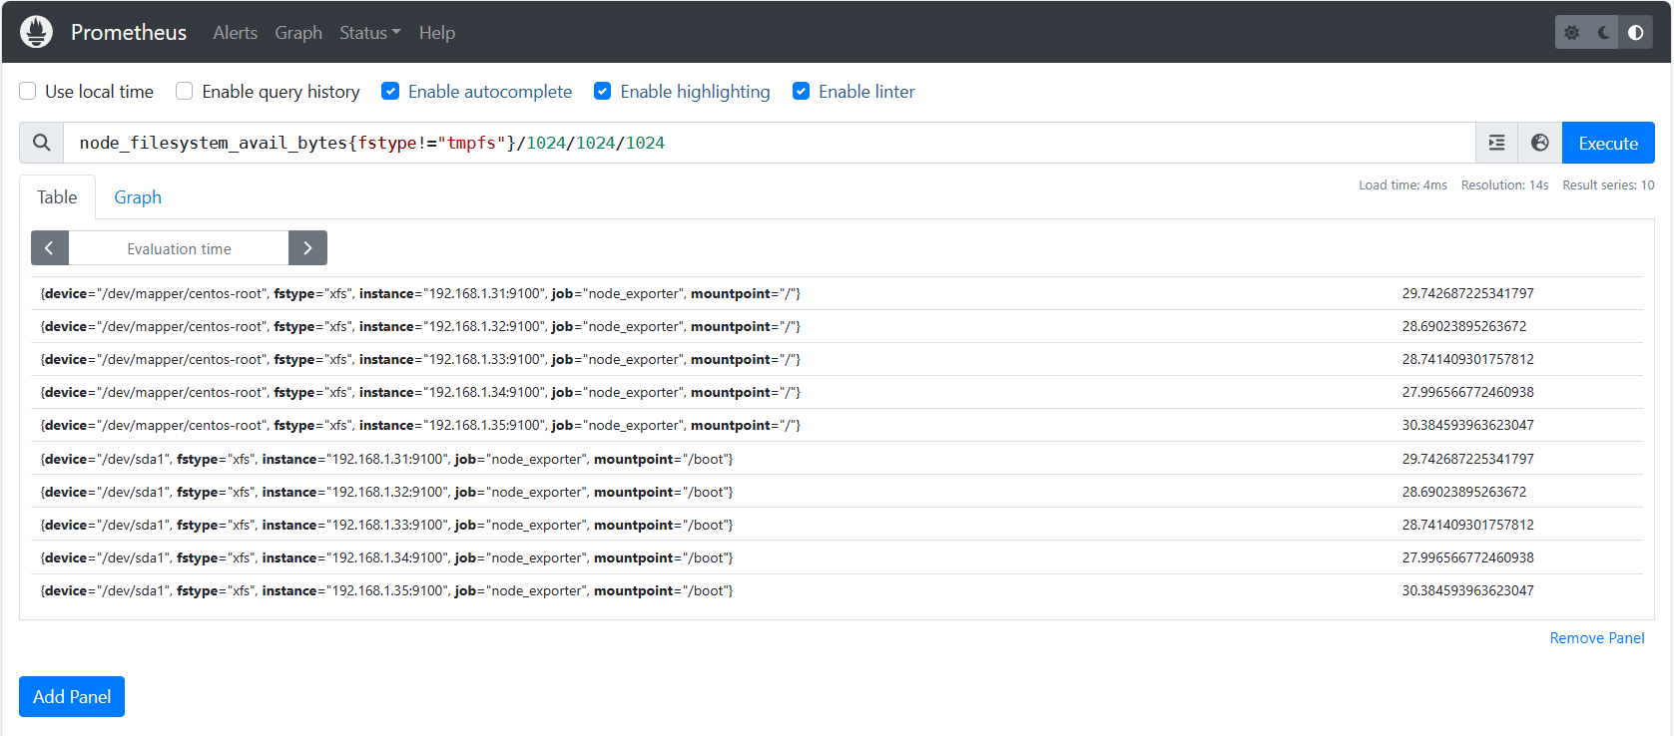Open the metrics explorer globe icon
The height and width of the screenshot is (736, 1674).
(x=1540, y=143)
